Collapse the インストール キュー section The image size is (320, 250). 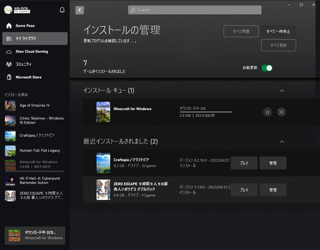(x=281, y=91)
